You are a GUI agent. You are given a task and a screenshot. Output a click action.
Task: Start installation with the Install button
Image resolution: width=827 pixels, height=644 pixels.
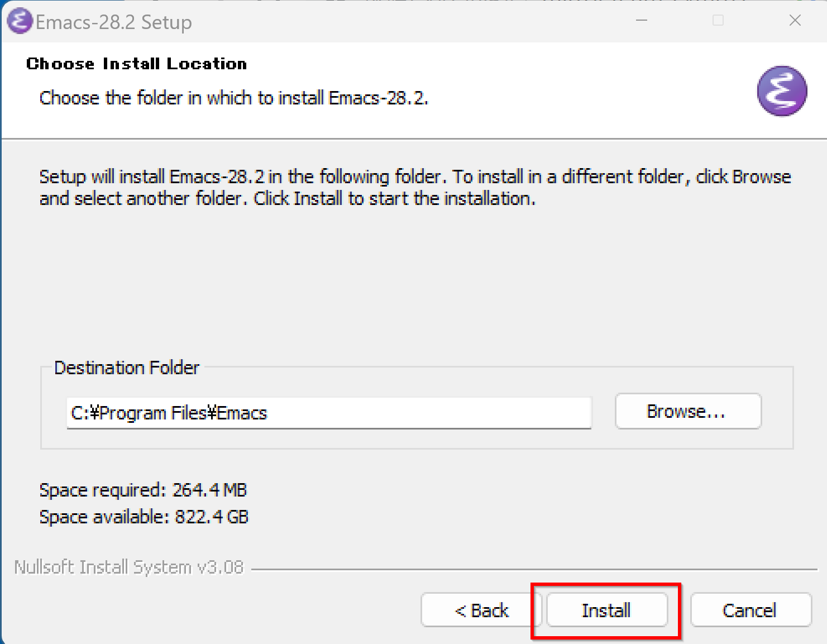point(607,610)
